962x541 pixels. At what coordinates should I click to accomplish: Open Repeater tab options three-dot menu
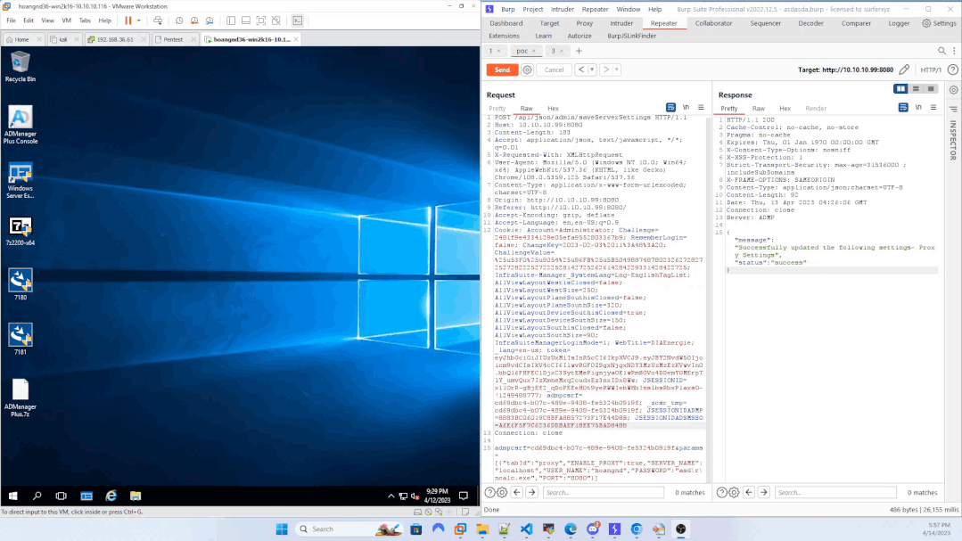[x=954, y=51]
